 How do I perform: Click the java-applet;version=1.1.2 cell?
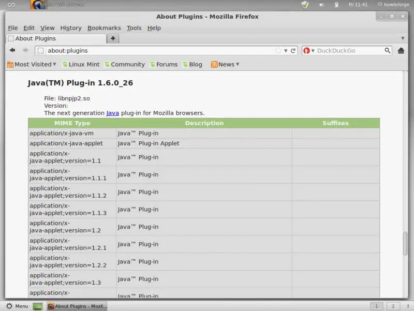pos(72,192)
